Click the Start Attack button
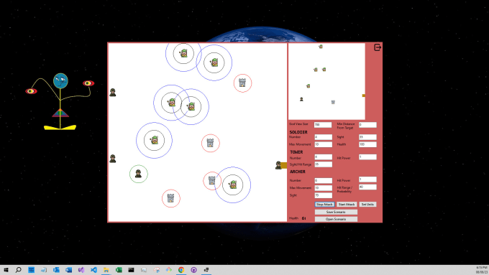 (347, 205)
